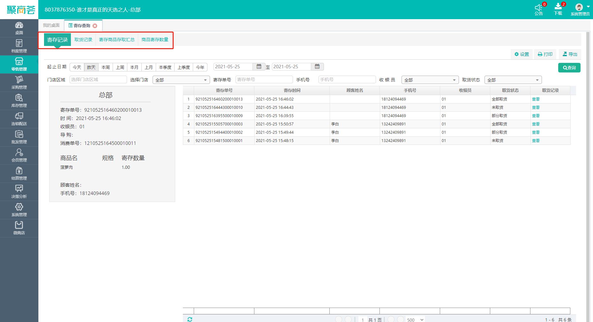Click the start date field 2021-05-25
This screenshot has width=593, height=322.
pyautogui.click(x=233, y=66)
